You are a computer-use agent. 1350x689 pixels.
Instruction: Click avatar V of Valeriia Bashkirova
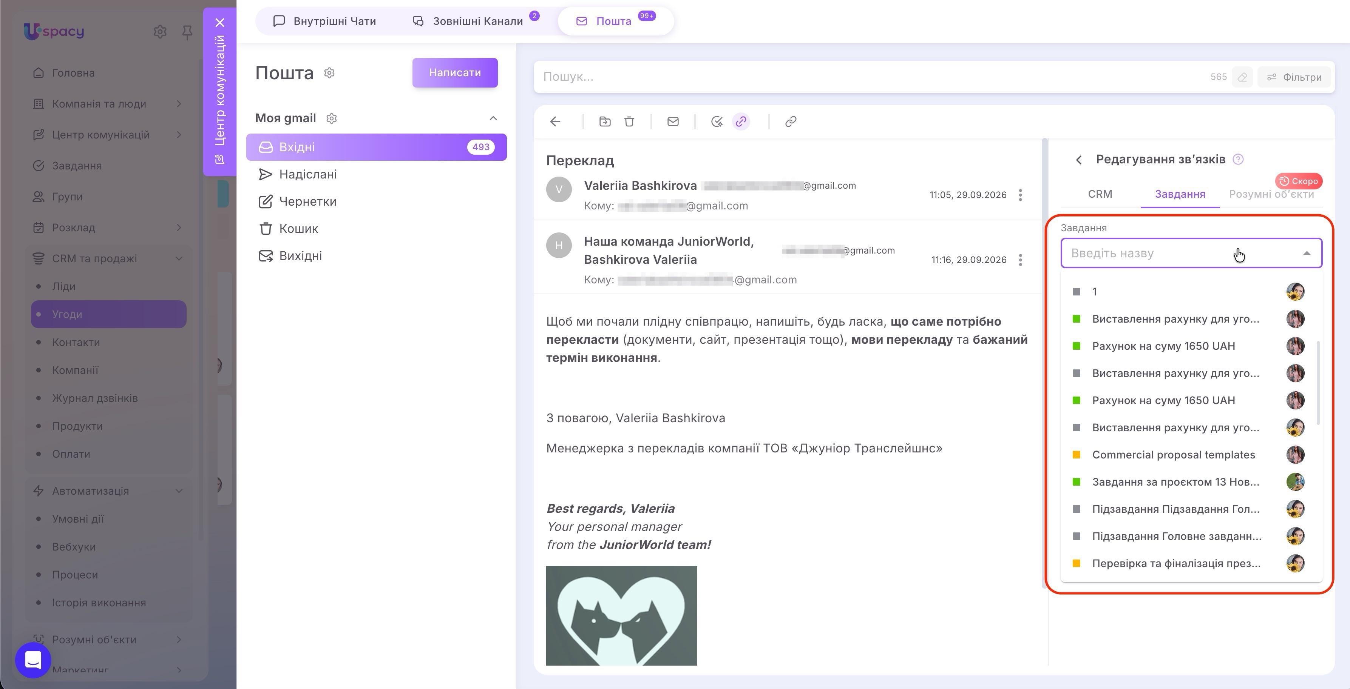tap(559, 189)
